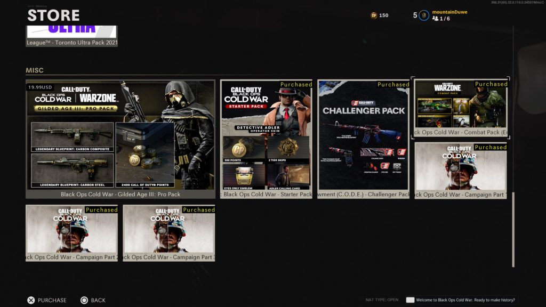Open the Campaign Part 2 tile
The width and height of the screenshot is (546, 307).
72,233
